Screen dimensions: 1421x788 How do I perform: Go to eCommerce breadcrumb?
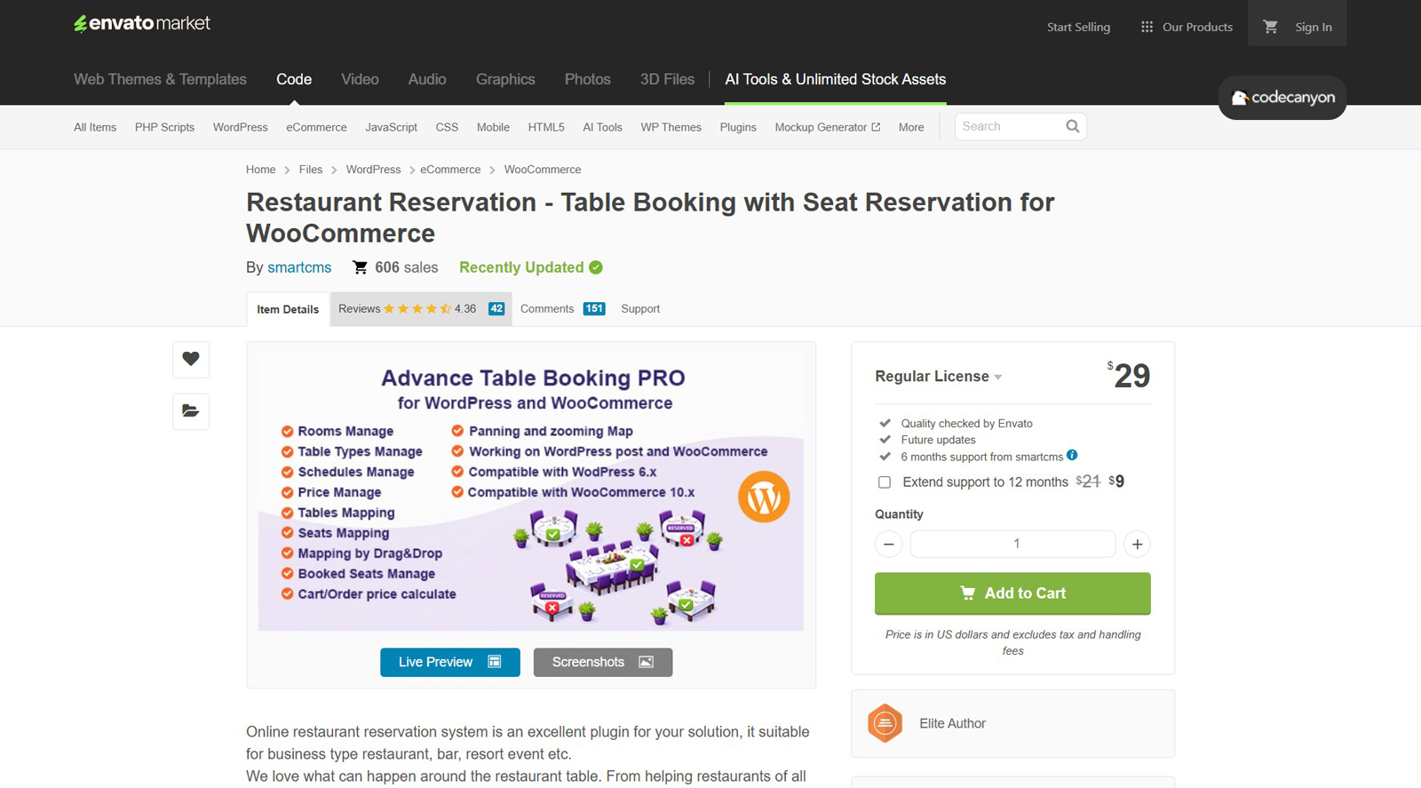[x=450, y=170]
